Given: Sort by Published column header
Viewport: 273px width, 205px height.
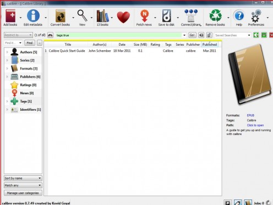Looking at the screenshot, I should point(210,45).
